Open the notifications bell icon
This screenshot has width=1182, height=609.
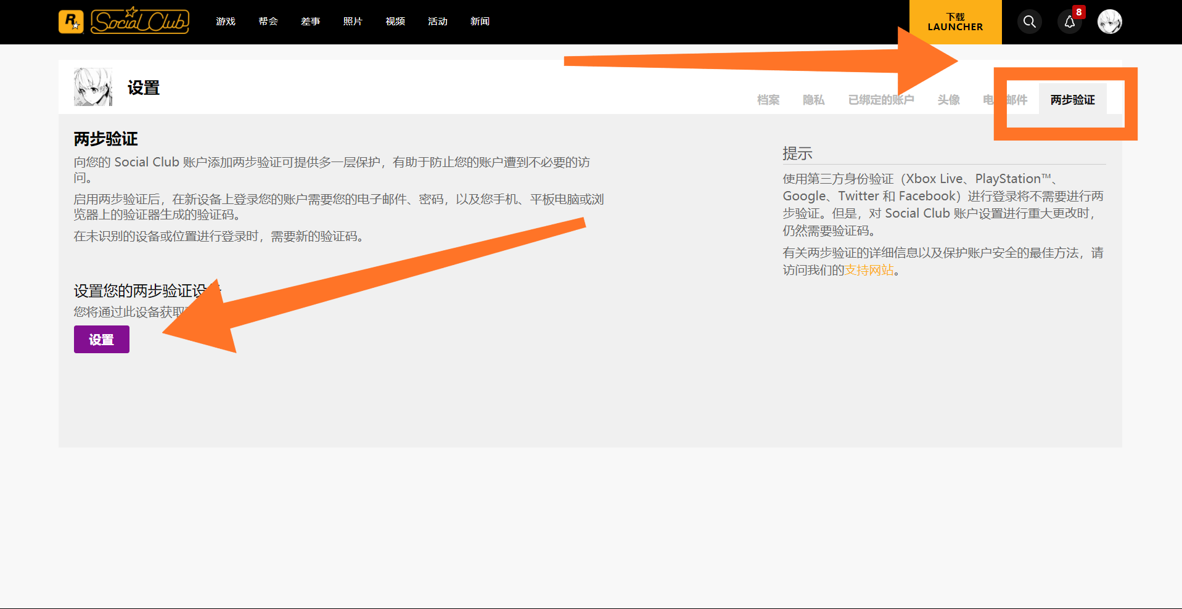click(1070, 22)
